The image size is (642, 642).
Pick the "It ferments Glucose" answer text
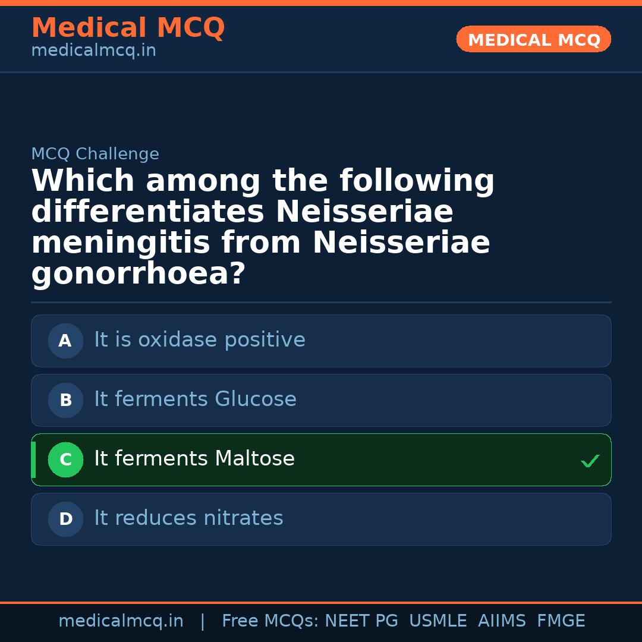(x=195, y=399)
